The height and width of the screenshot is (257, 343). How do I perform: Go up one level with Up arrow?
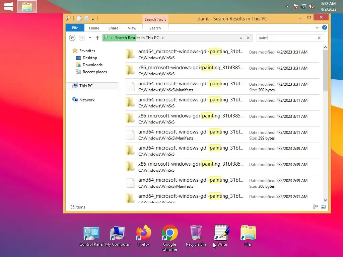tap(97, 38)
